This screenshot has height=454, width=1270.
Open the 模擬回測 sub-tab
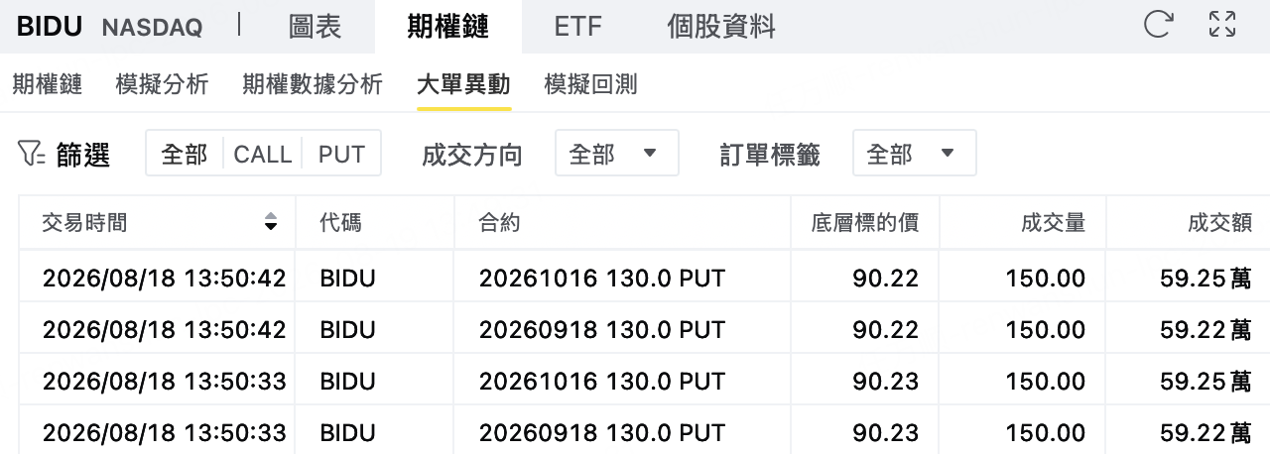coord(590,84)
